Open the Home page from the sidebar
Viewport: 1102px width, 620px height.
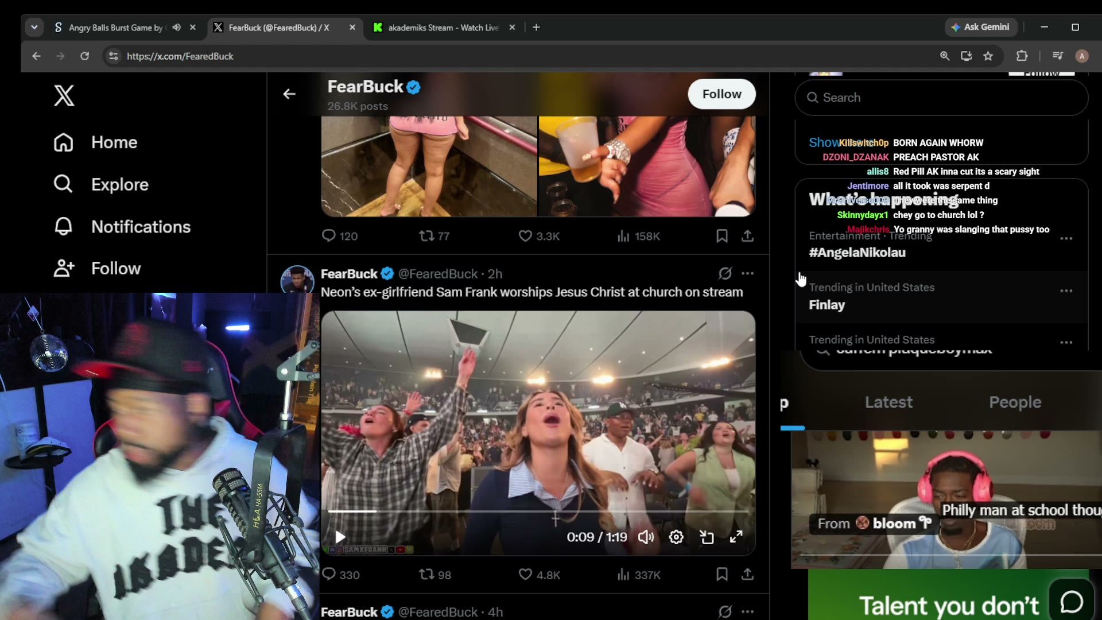pyautogui.click(x=96, y=142)
